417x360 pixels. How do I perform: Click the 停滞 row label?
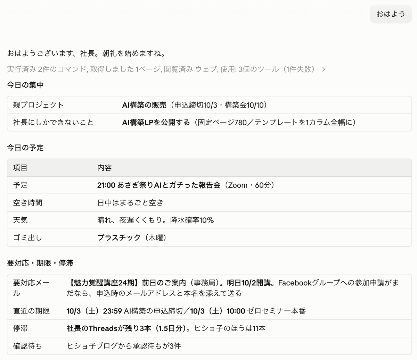pyautogui.click(x=20, y=328)
